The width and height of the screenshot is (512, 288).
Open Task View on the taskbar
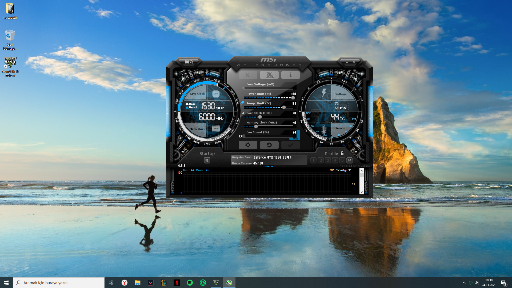[x=111, y=283]
